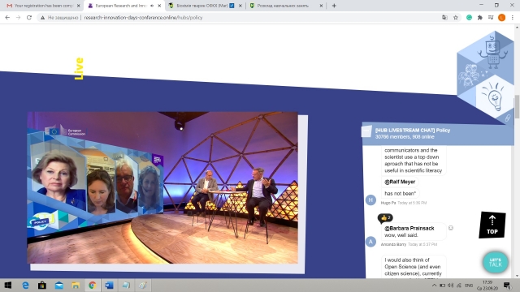Open the Extensions puzzle-piece icon
This screenshot has height=292, width=520.
[480, 18]
